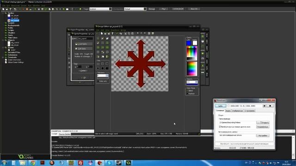
Task: Click the Bandicam output folder path field
Action: (237, 123)
